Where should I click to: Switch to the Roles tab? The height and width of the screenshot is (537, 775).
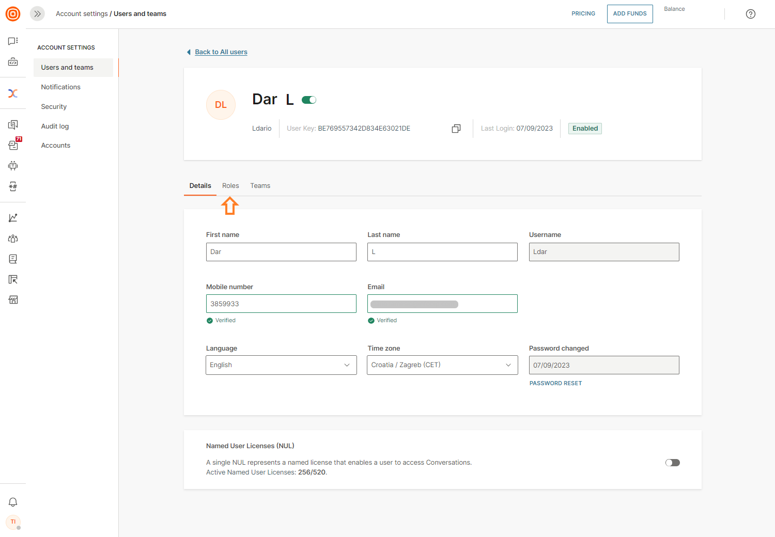tap(230, 186)
